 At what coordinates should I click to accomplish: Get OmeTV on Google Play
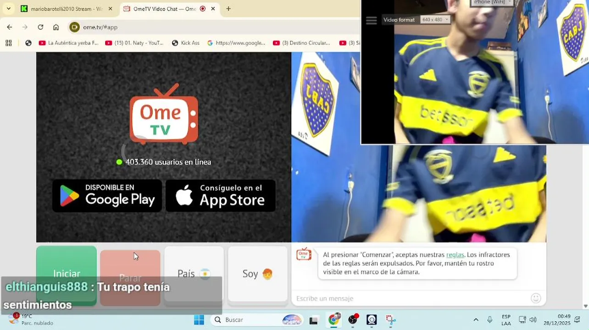point(107,196)
